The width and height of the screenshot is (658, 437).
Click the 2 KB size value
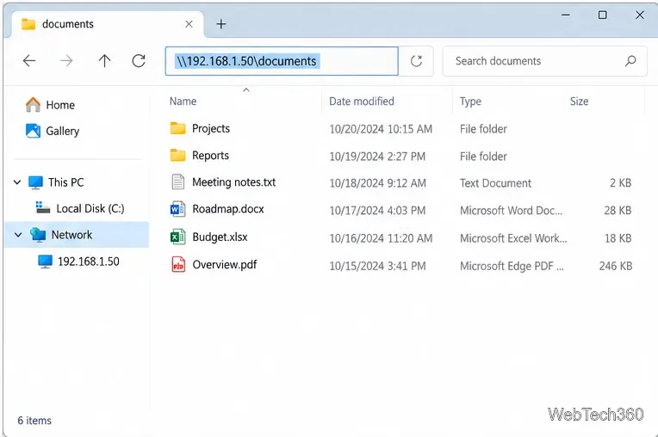pos(620,182)
